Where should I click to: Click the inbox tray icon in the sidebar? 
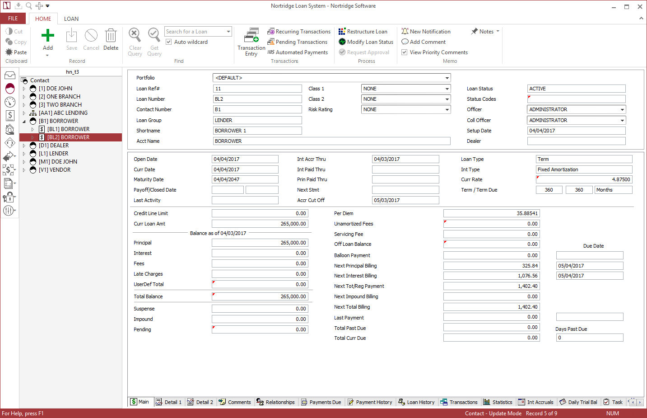(x=10, y=75)
